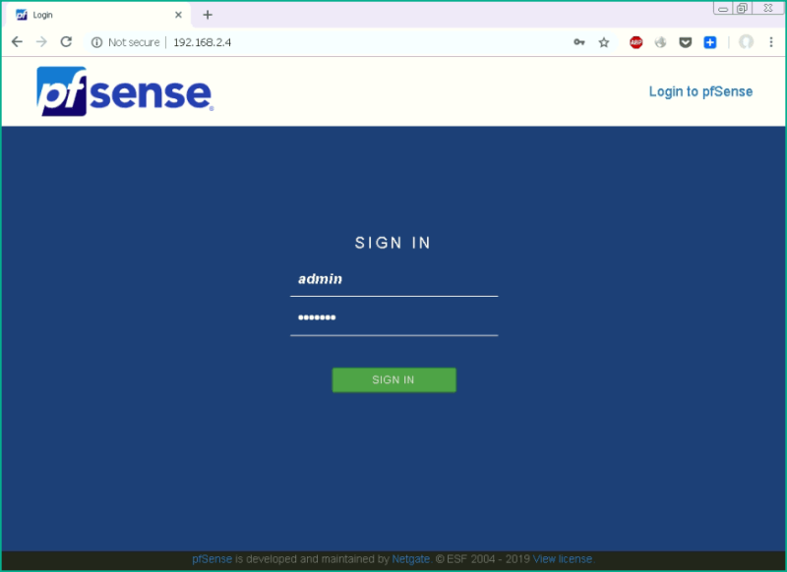Open saved passwords key icon
The image size is (787, 572).
[x=579, y=42]
